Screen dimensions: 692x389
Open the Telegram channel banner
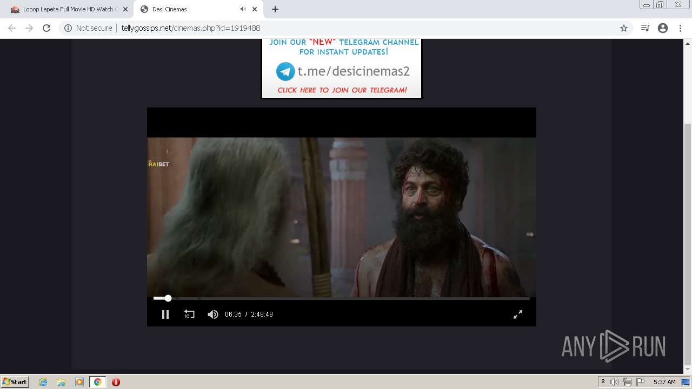(342, 68)
